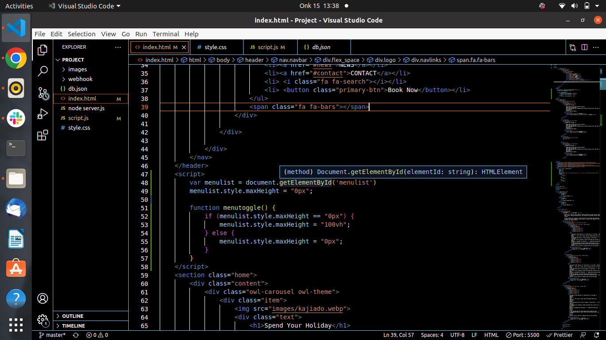Image resolution: width=606 pixels, height=340 pixels.
Task: Change language mode via HTML status item
Action: (492, 335)
